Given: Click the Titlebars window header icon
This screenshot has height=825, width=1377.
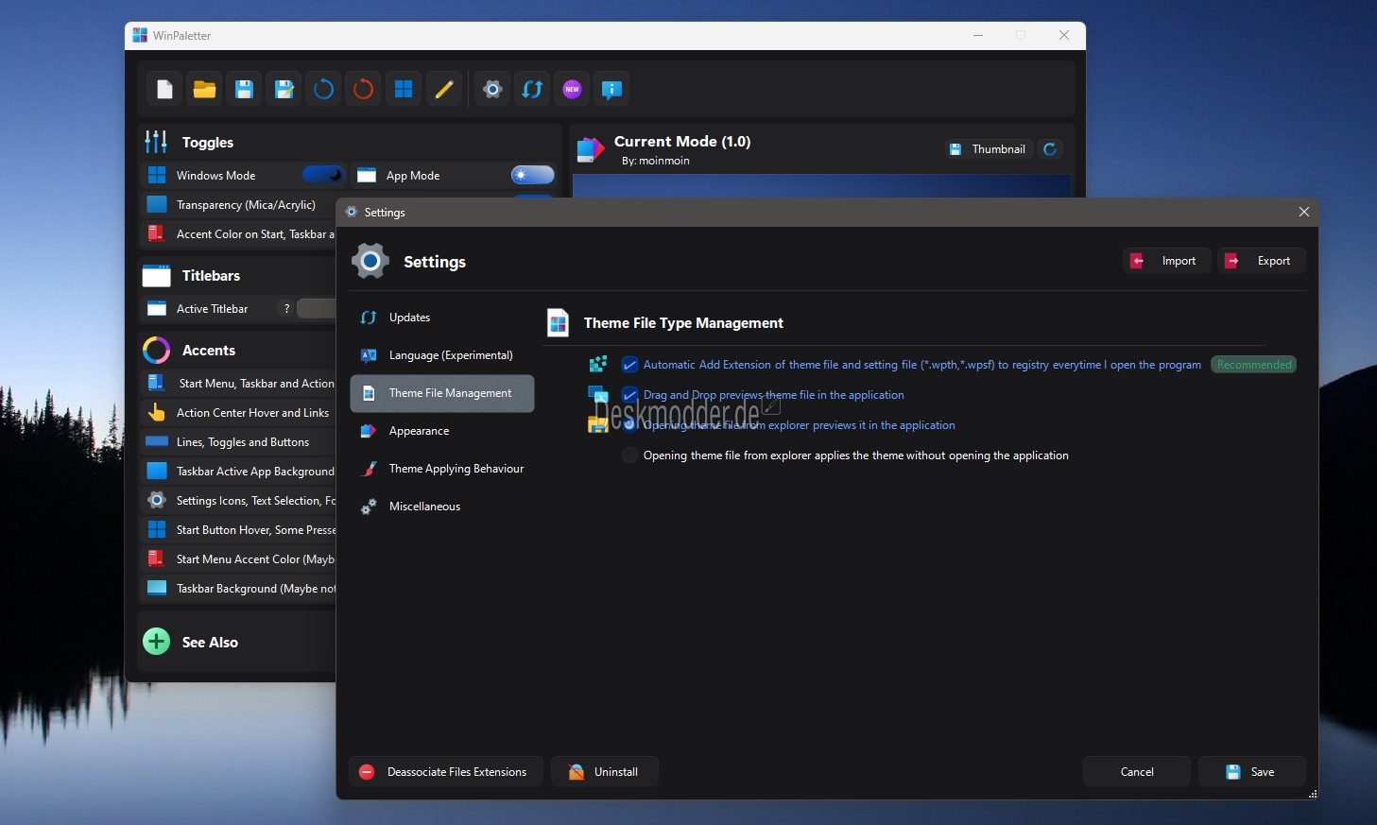Looking at the screenshot, I should coord(156,276).
